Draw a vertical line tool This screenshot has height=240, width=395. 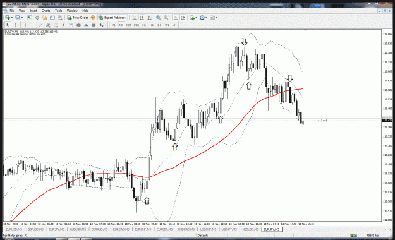(25, 25)
